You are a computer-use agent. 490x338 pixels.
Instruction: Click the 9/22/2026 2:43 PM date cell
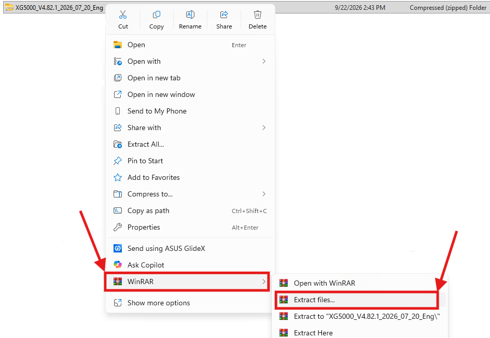360,7
